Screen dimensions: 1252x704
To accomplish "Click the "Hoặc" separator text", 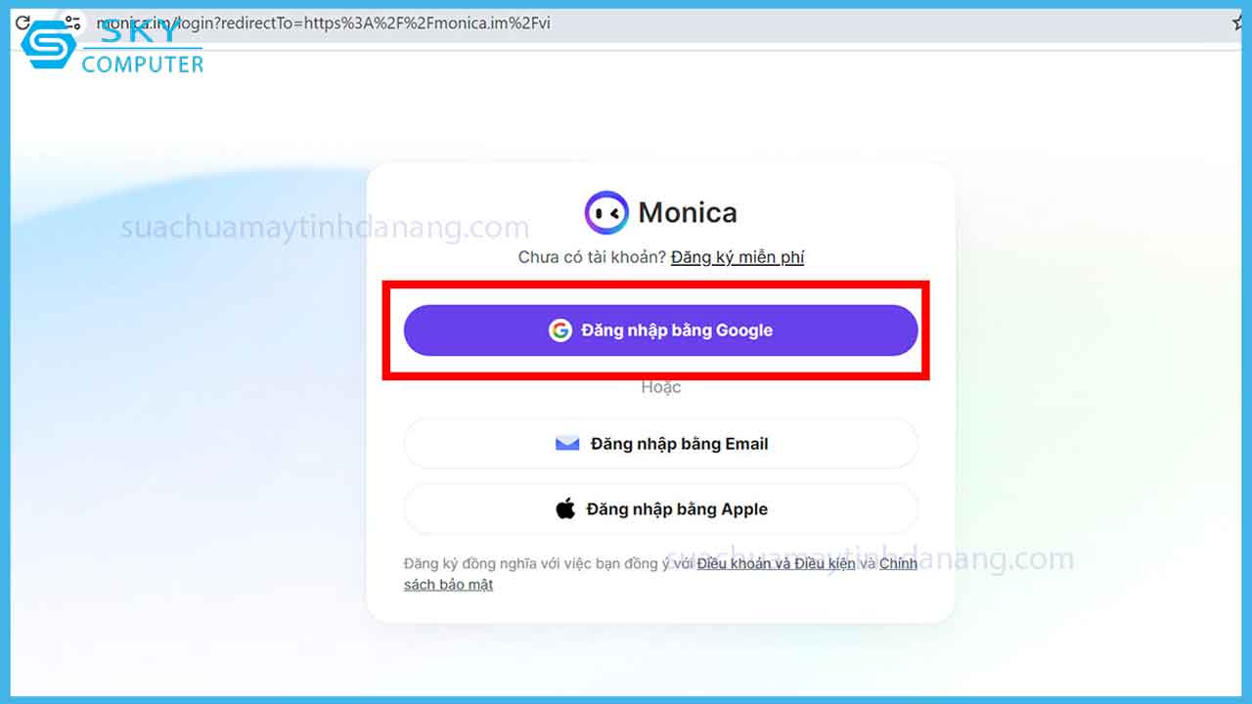I will [660, 387].
